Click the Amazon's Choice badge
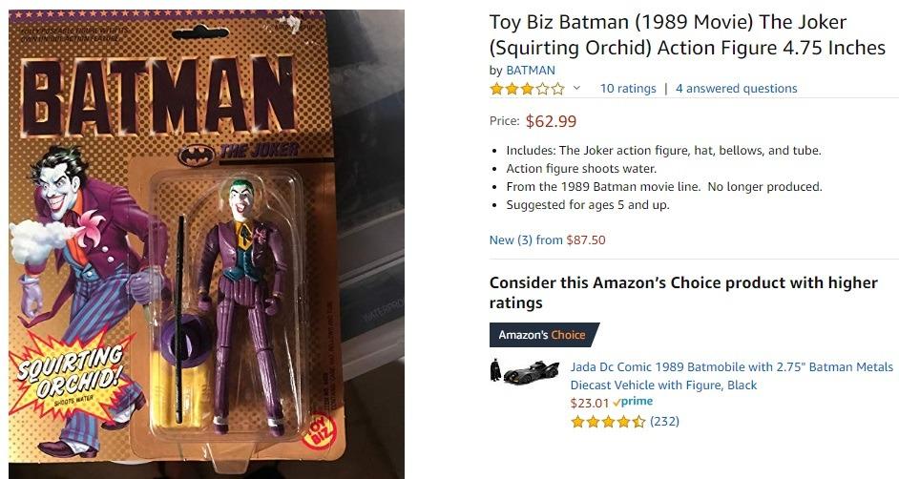899x479 pixels. click(543, 335)
